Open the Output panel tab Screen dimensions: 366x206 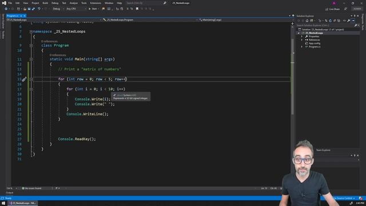click(9, 193)
